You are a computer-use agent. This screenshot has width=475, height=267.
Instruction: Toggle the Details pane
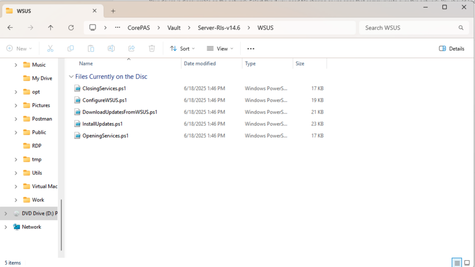(451, 48)
